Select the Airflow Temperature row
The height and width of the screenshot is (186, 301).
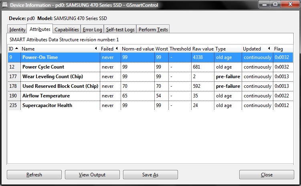[x=151, y=96]
